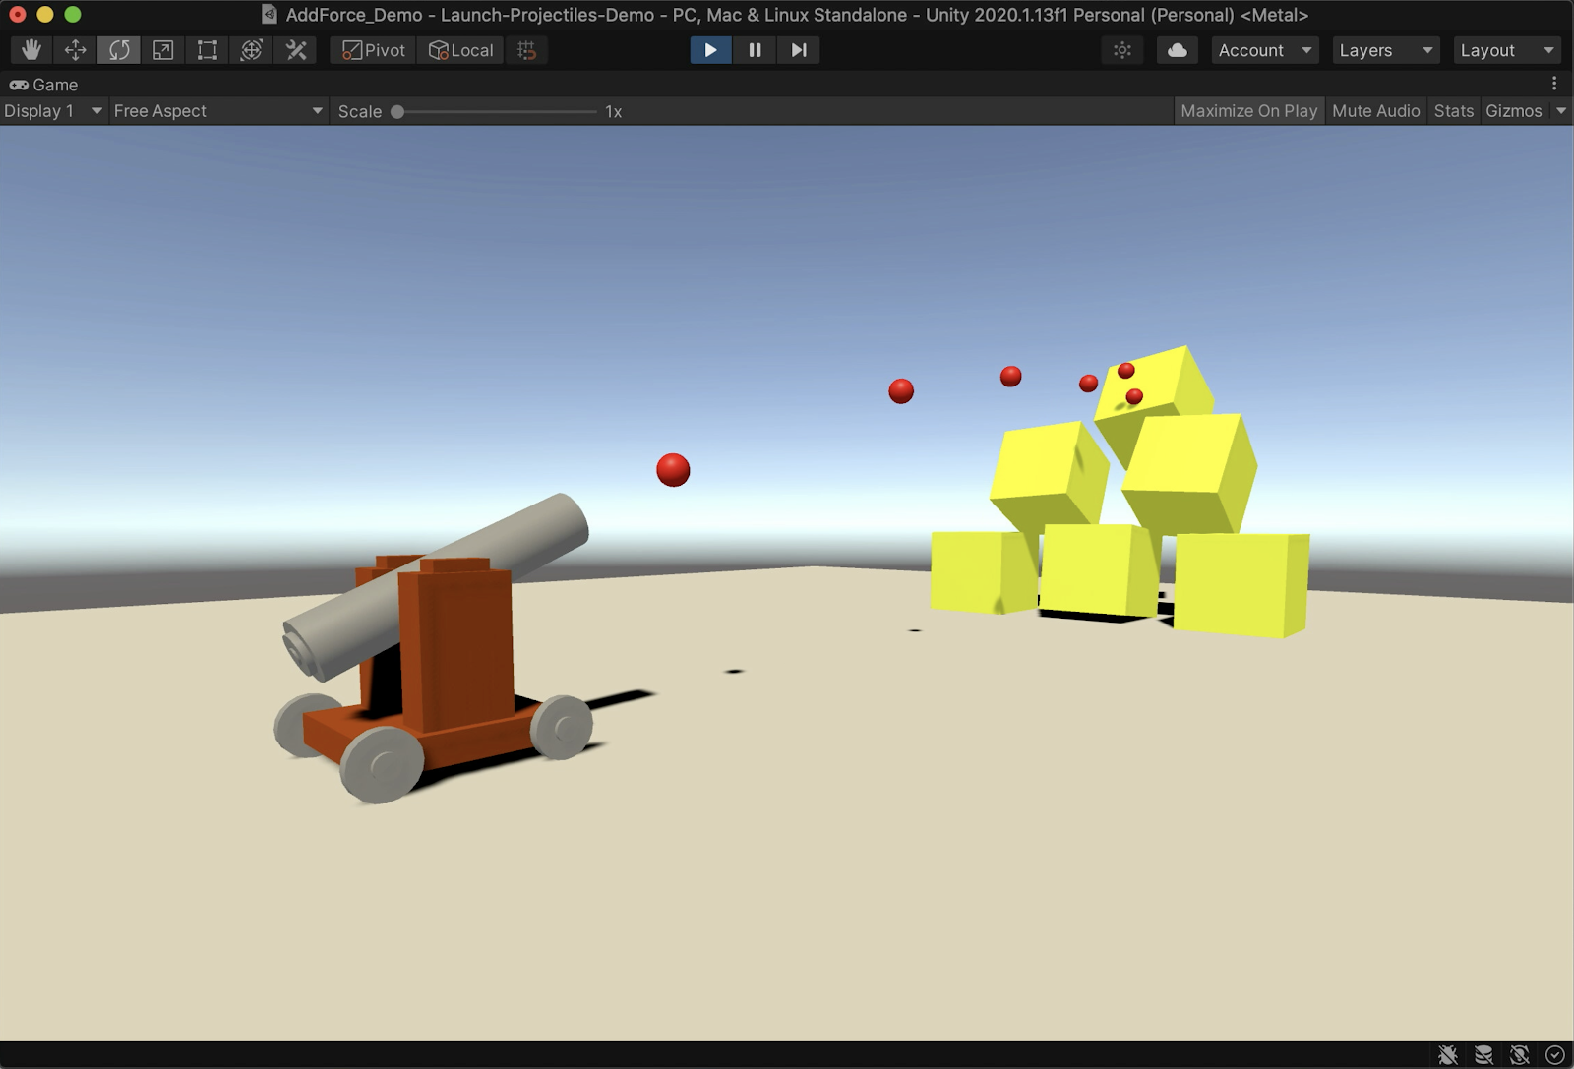1574x1069 pixels.
Task: Select the Rotate tool
Action: tap(119, 50)
